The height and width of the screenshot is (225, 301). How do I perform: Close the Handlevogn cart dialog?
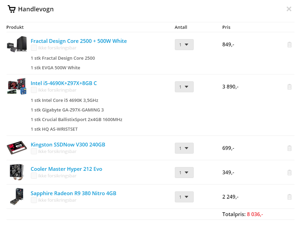[x=289, y=9]
